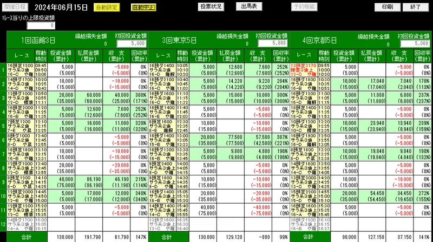Click the yellow 自動中止 button

tap(143, 8)
